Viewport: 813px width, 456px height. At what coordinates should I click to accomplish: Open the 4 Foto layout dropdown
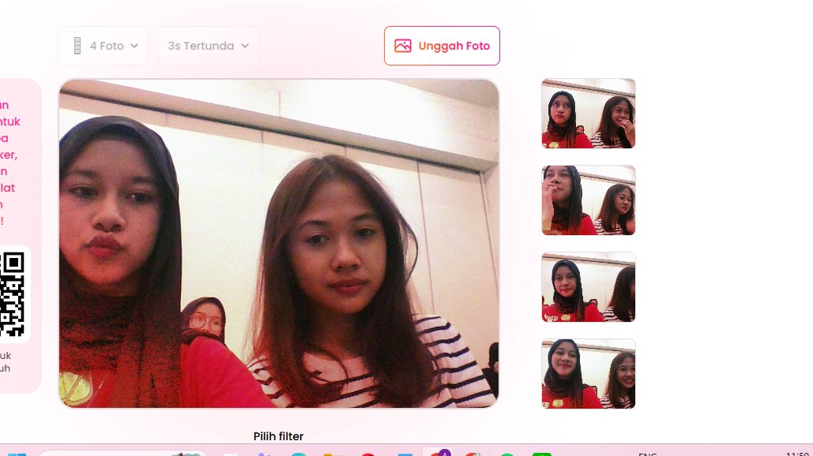point(104,46)
